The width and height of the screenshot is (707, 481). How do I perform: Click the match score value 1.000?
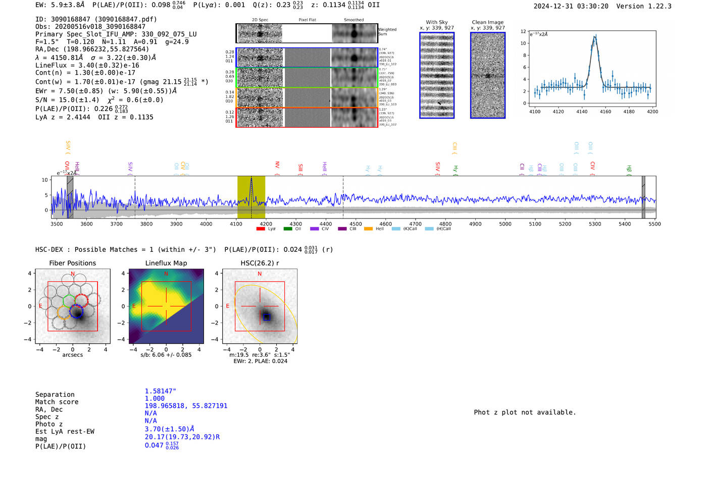click(155, 399)
